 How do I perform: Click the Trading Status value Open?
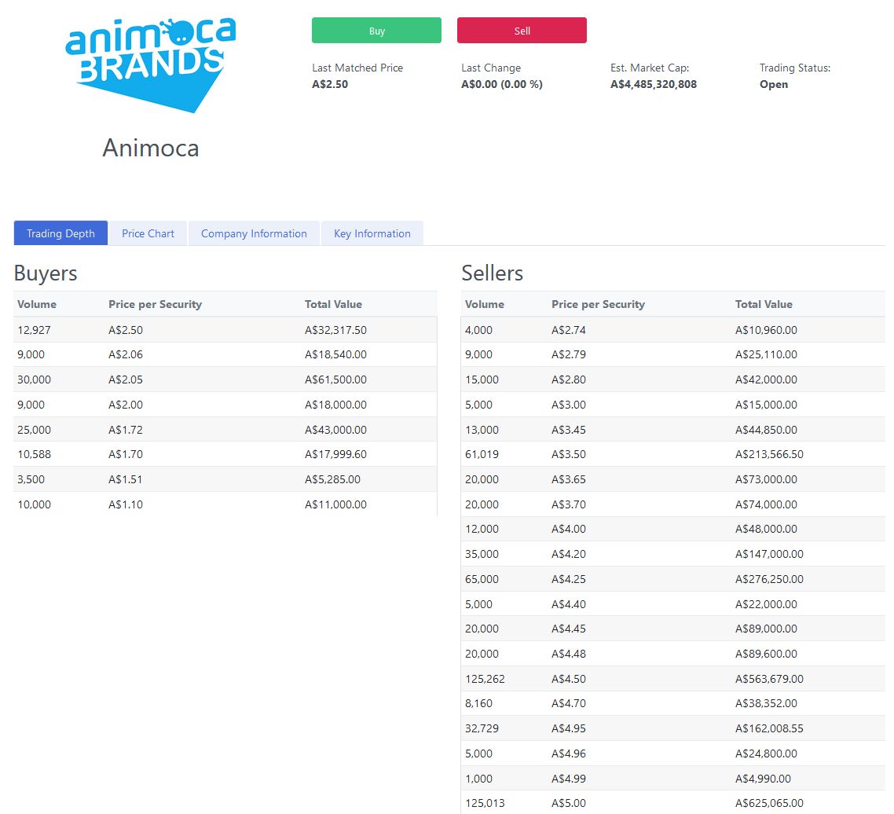[x=774, y=84]
